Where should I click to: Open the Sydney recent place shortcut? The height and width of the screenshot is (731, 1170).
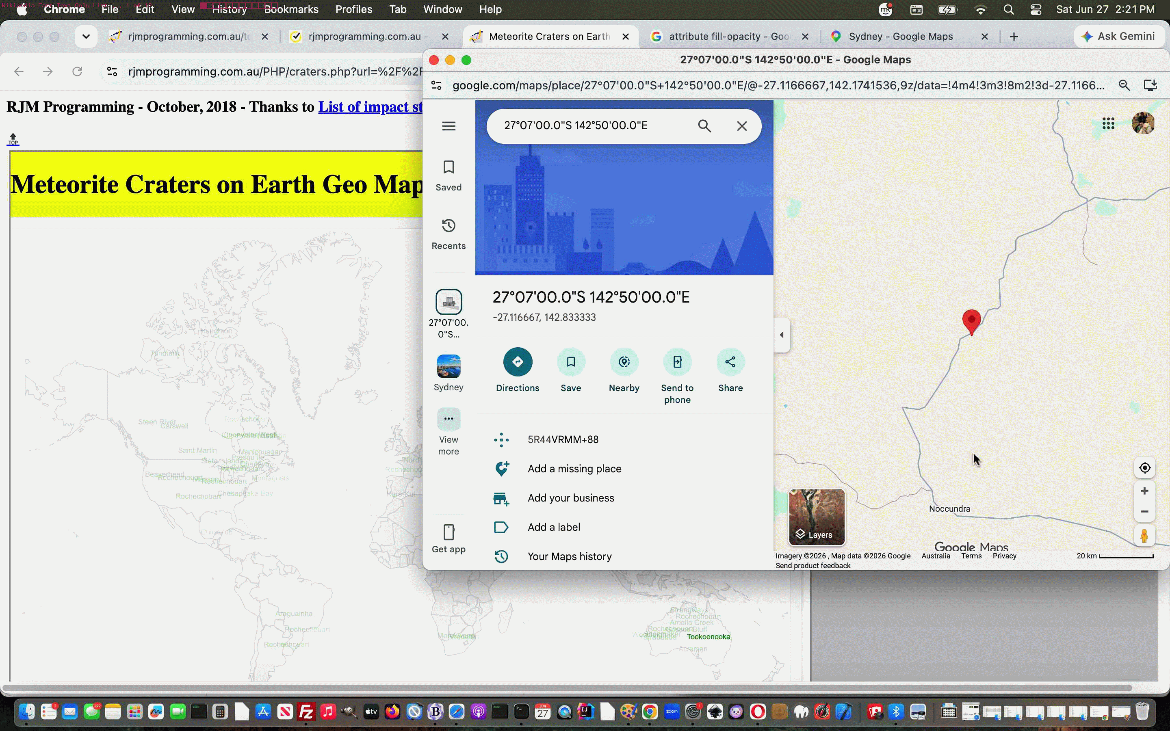448,373
